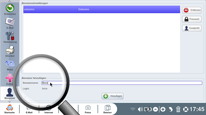Open the Drucker printer settings
206x115 pixels.
pos(10,51)
